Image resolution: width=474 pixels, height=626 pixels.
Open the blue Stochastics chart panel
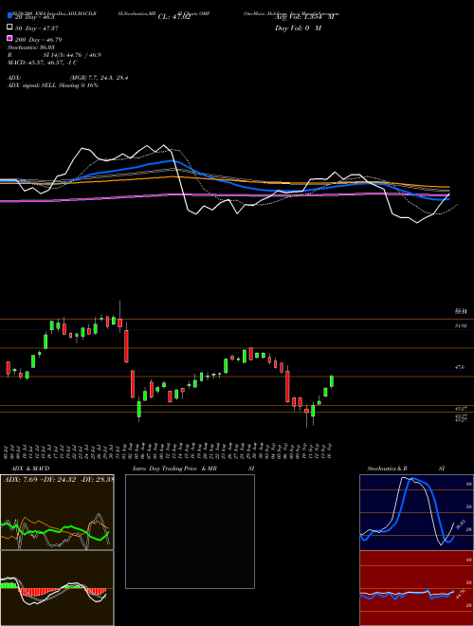point(416,512)
